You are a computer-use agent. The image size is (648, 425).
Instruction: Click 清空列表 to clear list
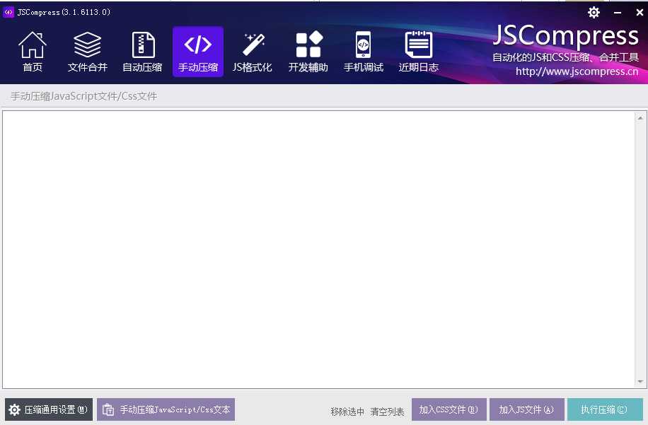pos(387,412)
